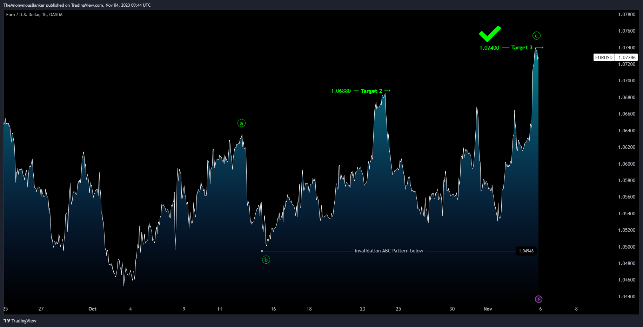Click the '30' date axis label
This screenshot has height=327, width=643.
click(x=452, y=309)
